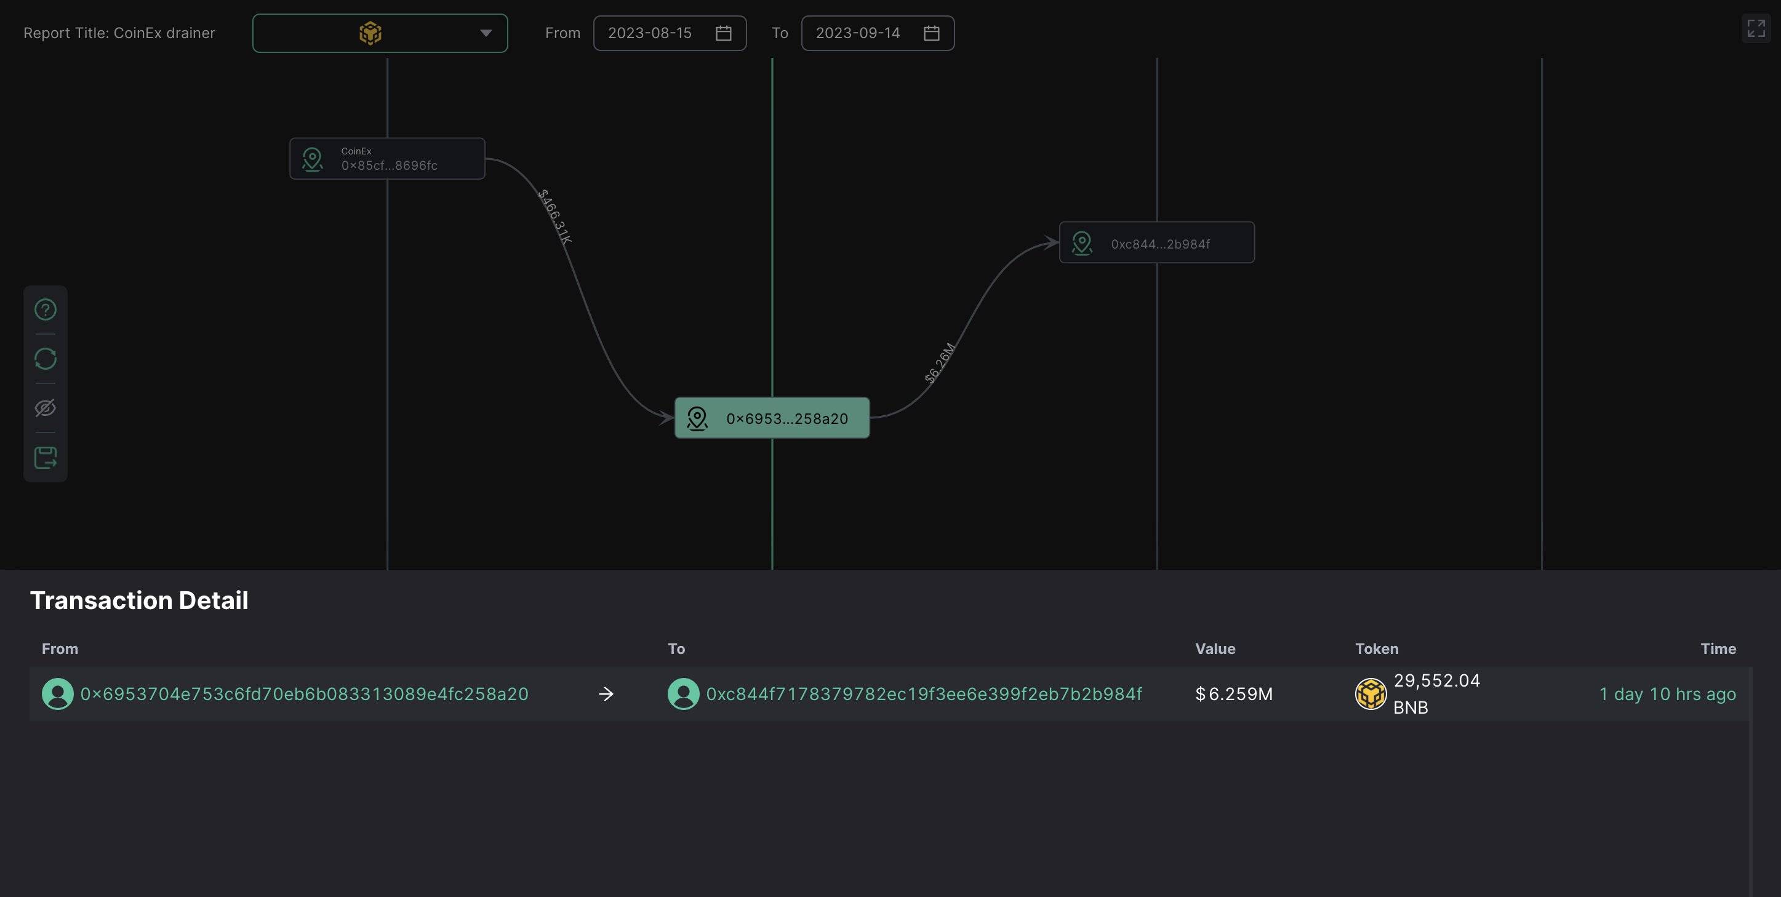
Task: Select the CoinEx 0x85cf...8696fc node
Action: point(387,159)
